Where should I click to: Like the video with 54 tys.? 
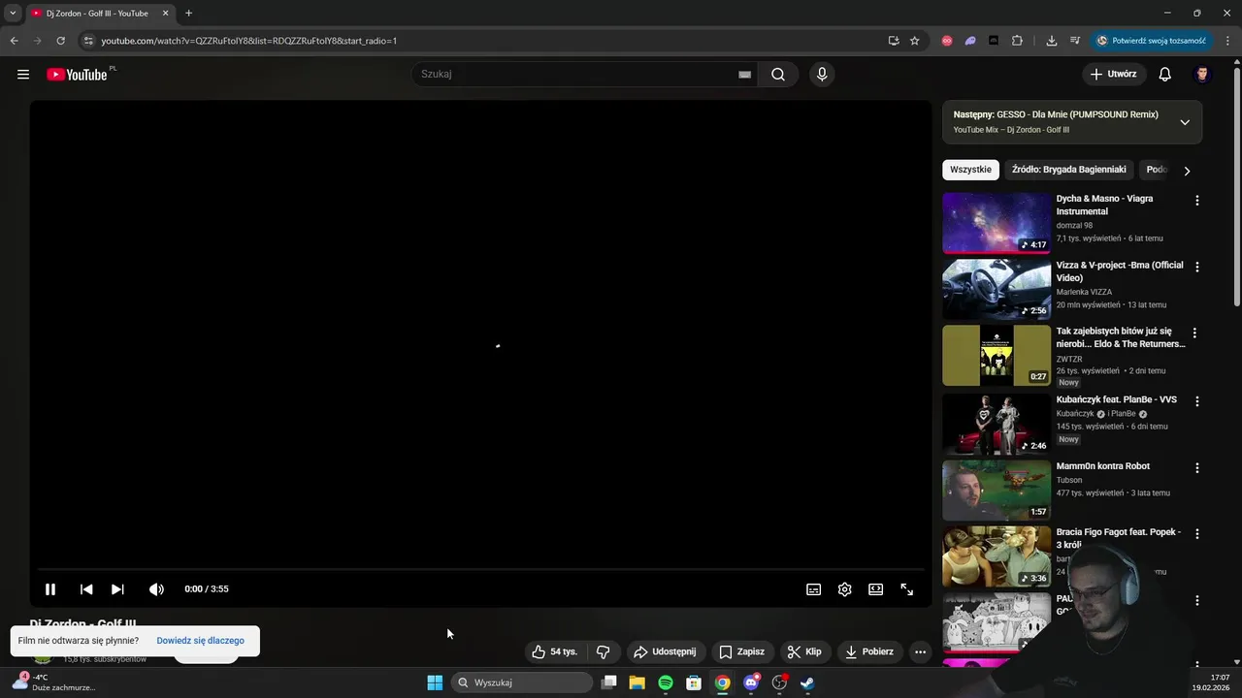555,652
